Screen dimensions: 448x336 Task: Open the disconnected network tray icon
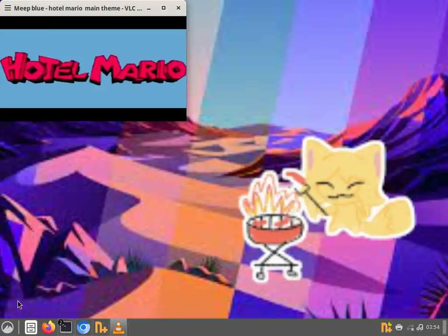pyautogui.click(x=410, y=328)
